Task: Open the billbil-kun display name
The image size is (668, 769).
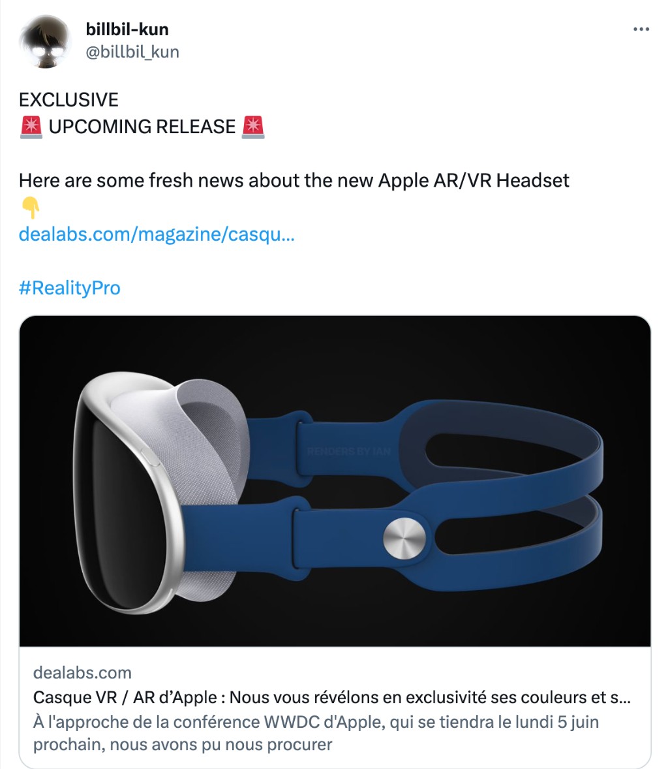Action: tap(127, 29)
